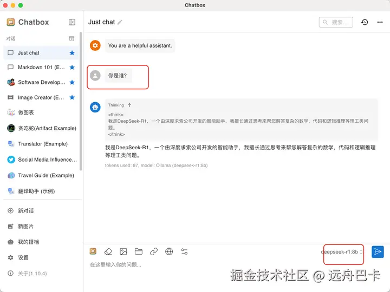The width and height of the screenshot is (390, 292).
Task: Click the blue robot assistant avatar
Action: (95, 107)
